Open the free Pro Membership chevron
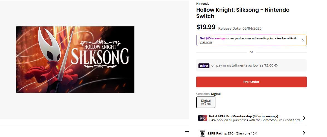 click(x=304, y=118)
